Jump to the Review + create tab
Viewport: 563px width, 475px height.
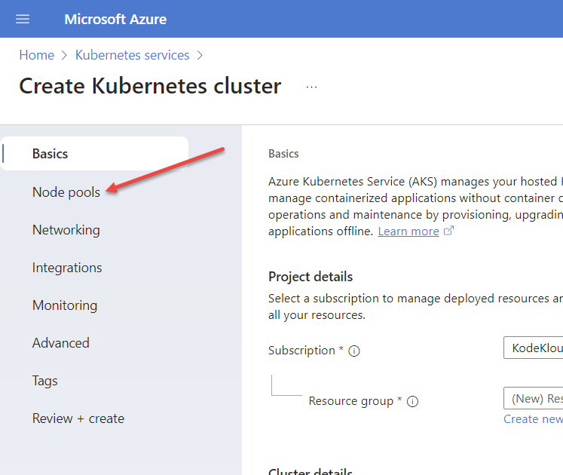78,418
